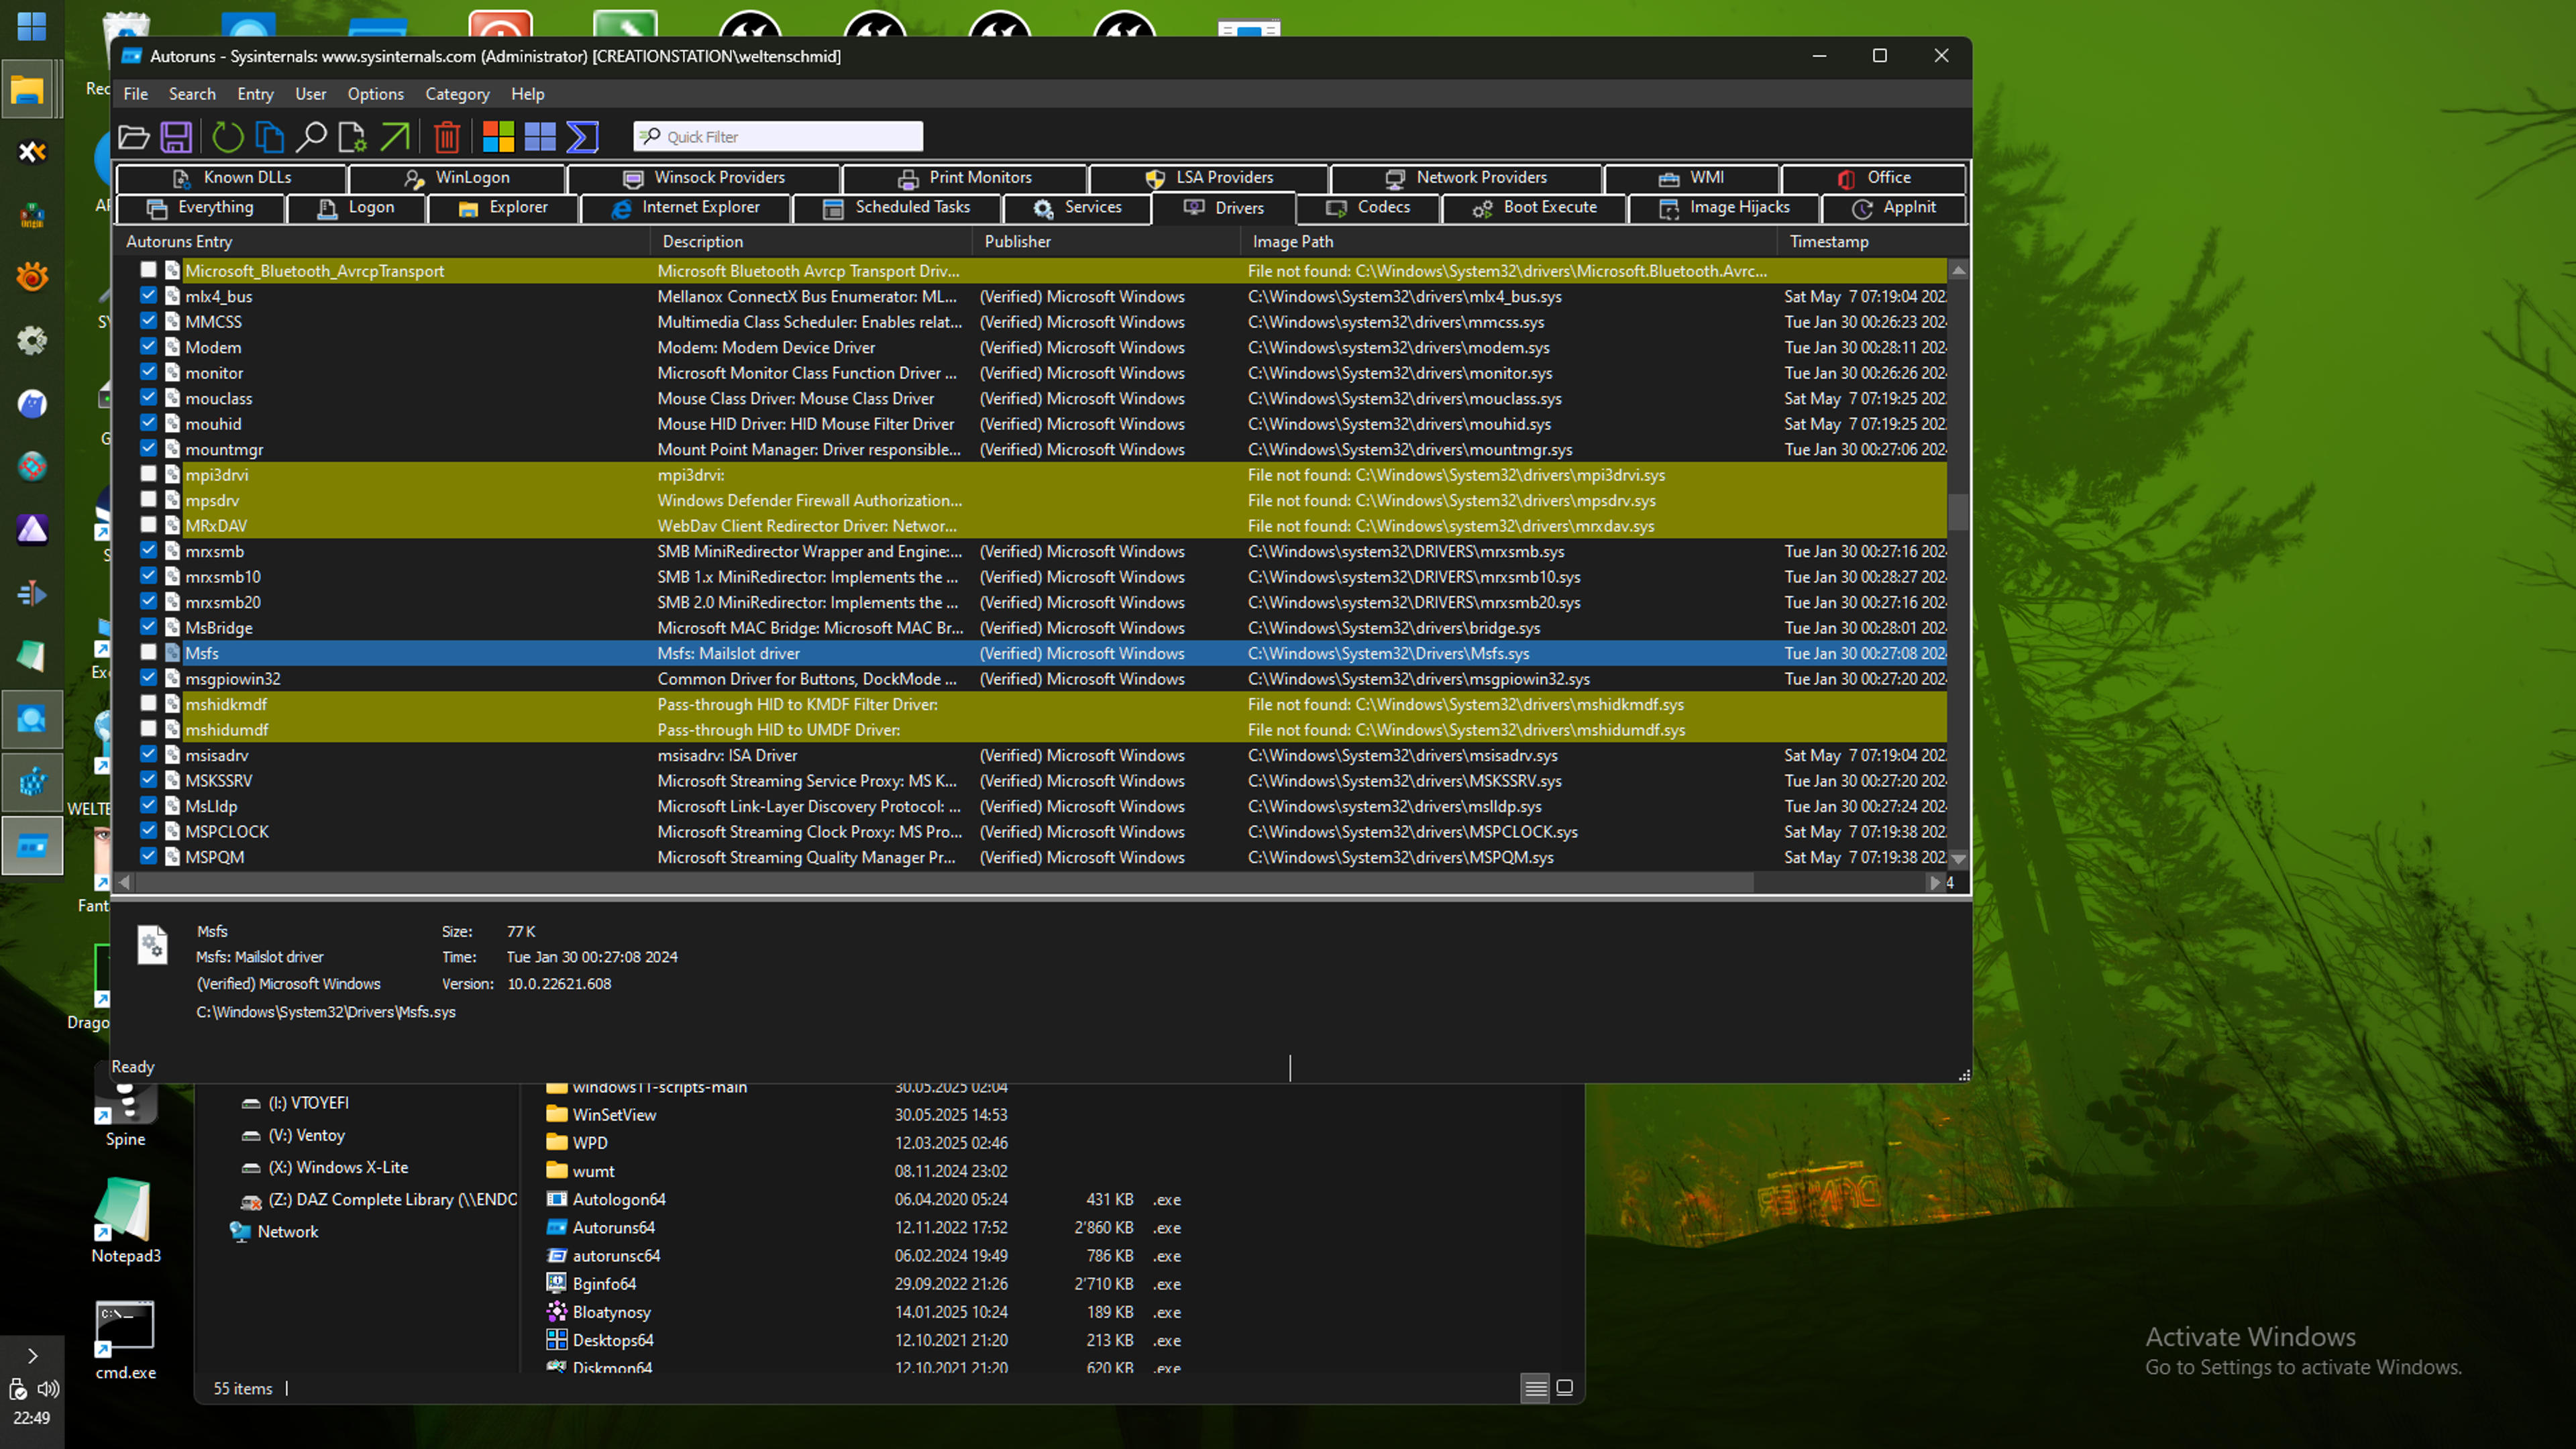Click the Quick Filter search box

point(778,136)
